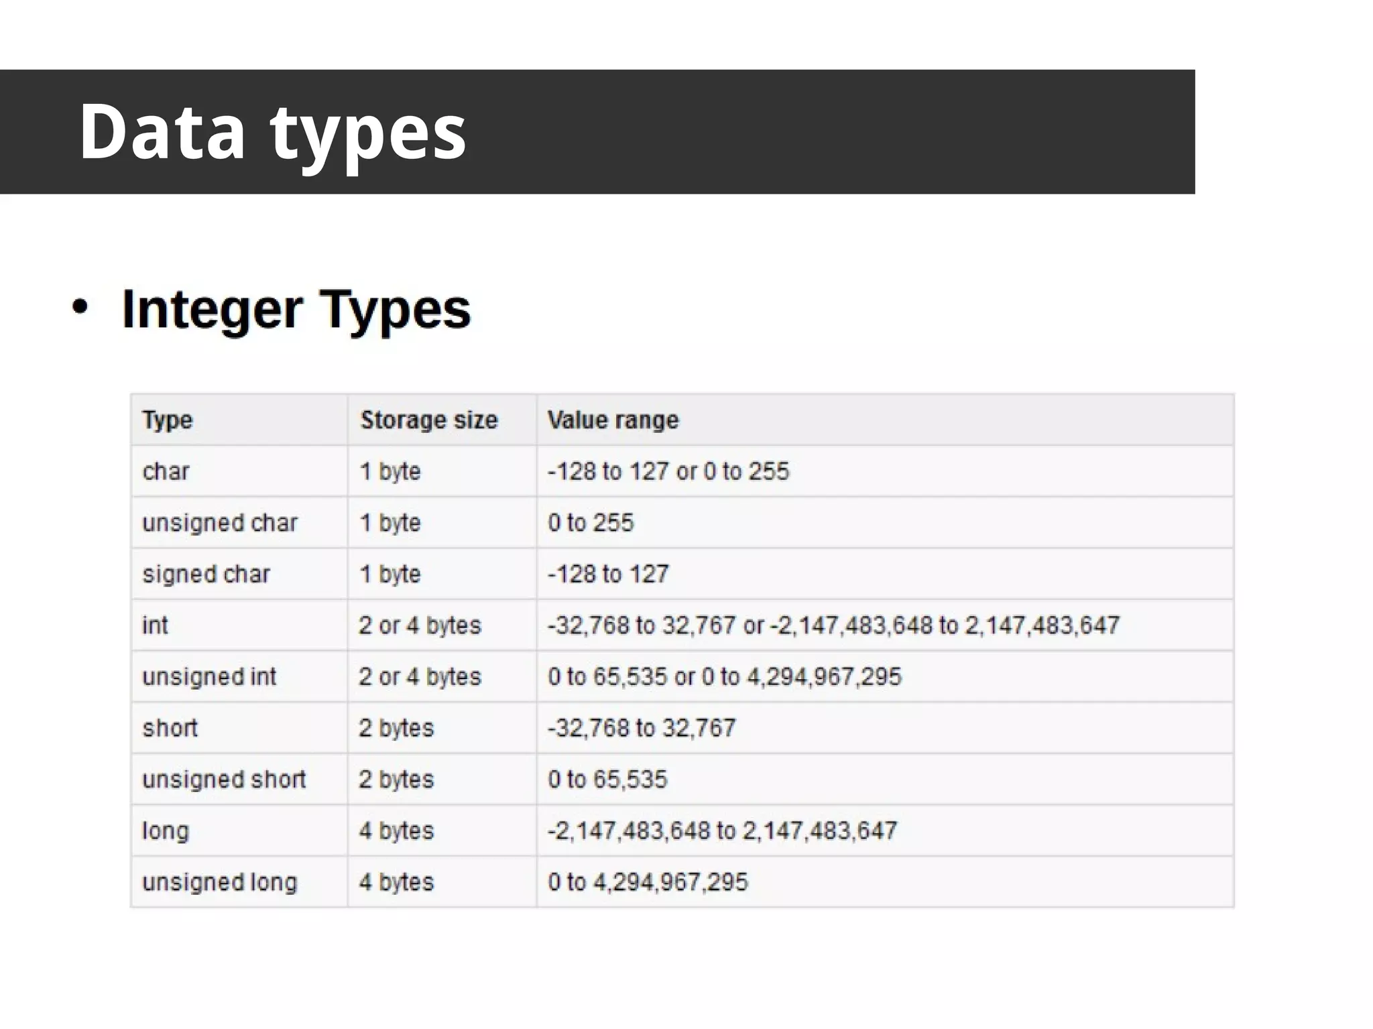The width and height of the screenshot is (1373, 1029).
Task: Click the int row '2 or 4 bytes' cell
Action: point(420,625)
